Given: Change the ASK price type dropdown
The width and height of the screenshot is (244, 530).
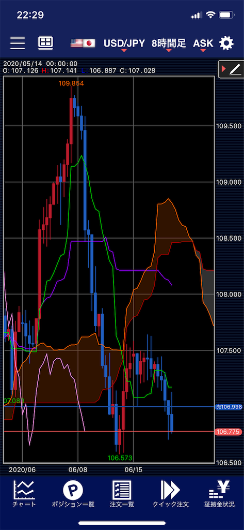Looking at the screenshot, I should click(x=203, y=43).
